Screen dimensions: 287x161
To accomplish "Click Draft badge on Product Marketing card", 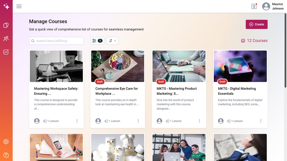I will (x=161, y=82).
